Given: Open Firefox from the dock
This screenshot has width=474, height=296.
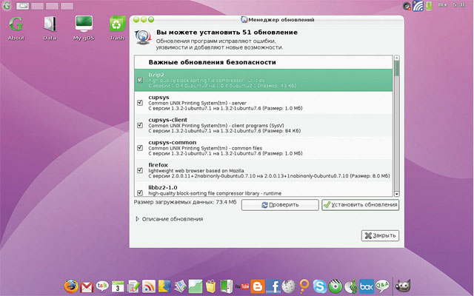Looking at the screenshot, I should (x=71, y=286).
